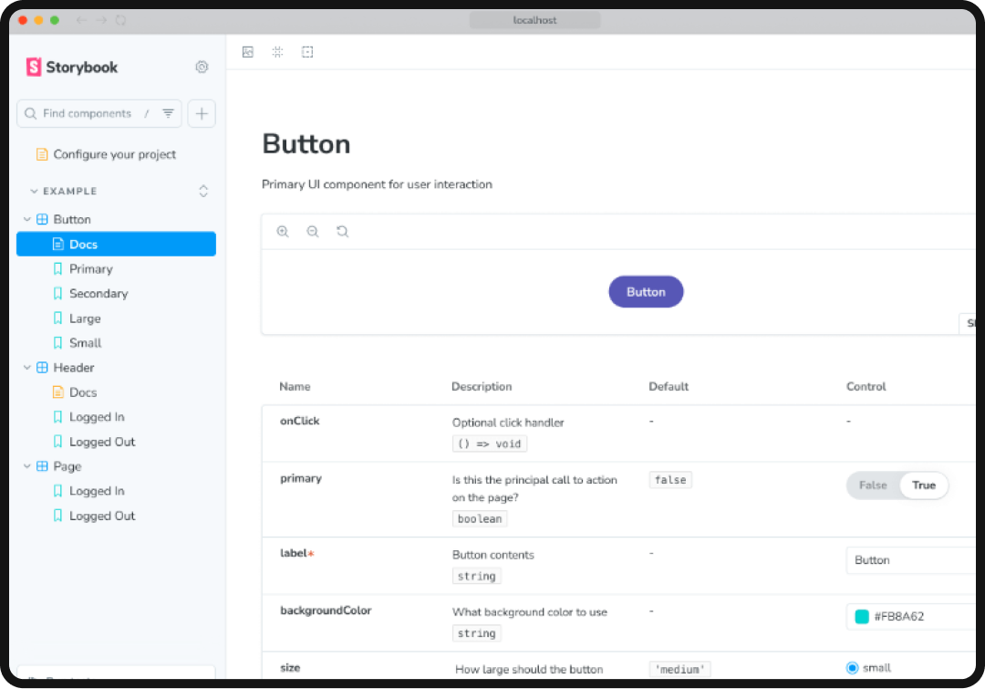This screenshot has width=985, height=689.
Task: Apply a grid to the preview
Action: pos(277,52)
